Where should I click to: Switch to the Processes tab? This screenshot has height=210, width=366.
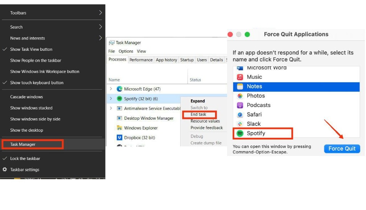(118, 59)
